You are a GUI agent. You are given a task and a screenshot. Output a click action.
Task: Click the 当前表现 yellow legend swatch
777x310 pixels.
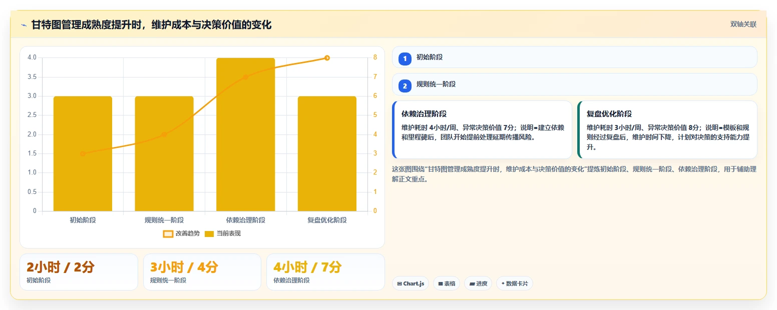209,233
